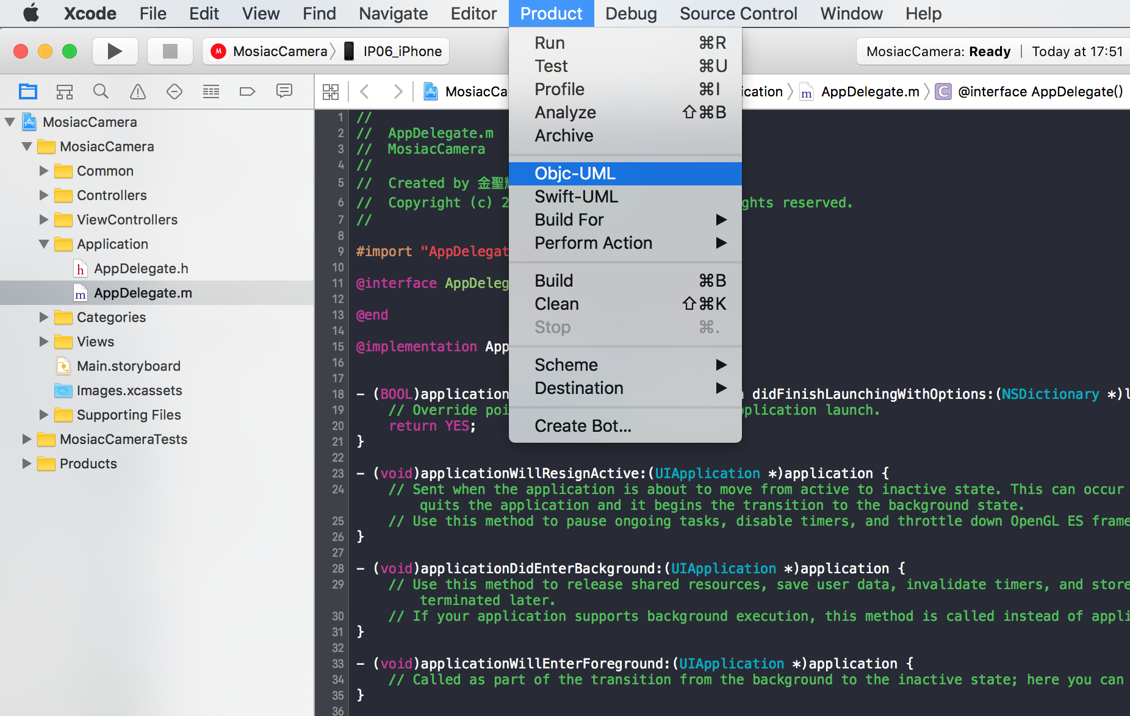The height and width of the screenshot is (716, 1130).
Task: Click the MosiacCamera project icon in jump bar
Action: pyautogui.click(x=431, y=92)
